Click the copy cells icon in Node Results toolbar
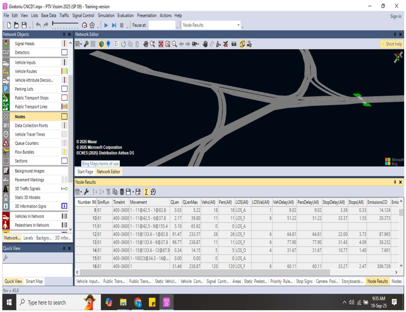This screenshot has width=406, height=312. [115, 192]
